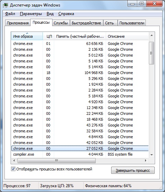Sort by the Имя образа column header
Image resolution: width=165 pixels, height=192 pixels.
[x=27, y=36]
